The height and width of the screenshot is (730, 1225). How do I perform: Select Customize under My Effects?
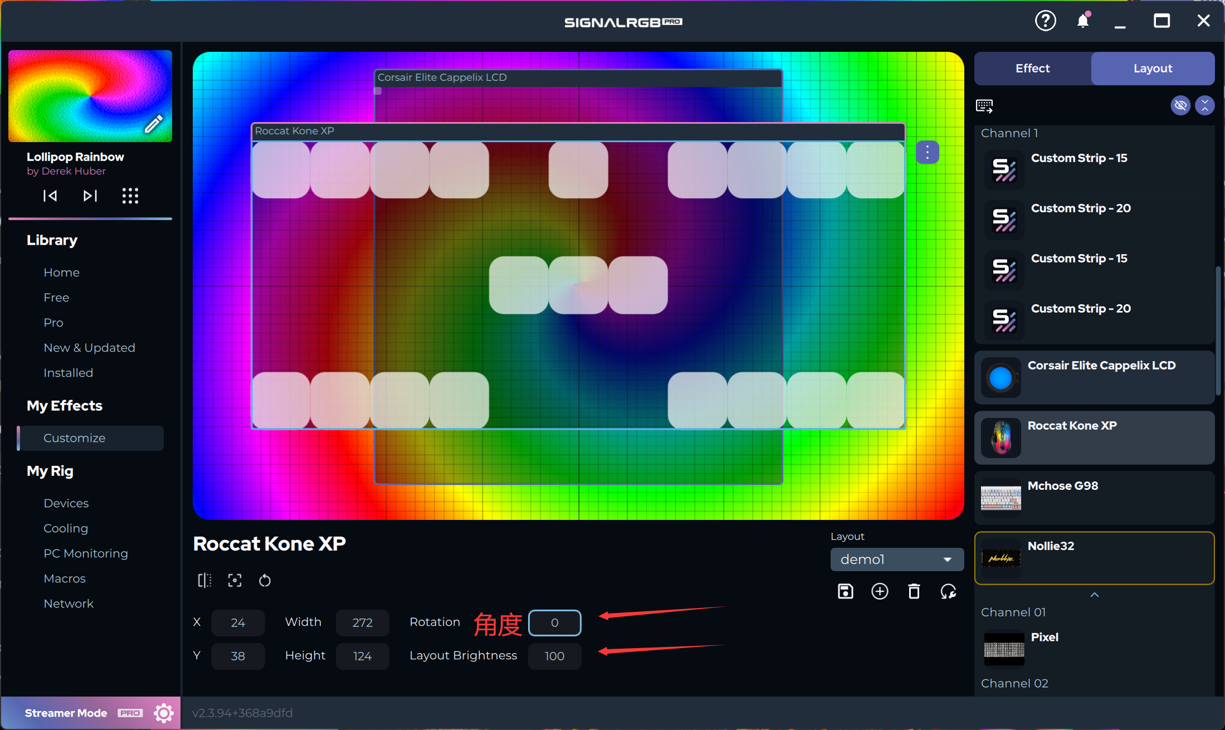pyautogui.click(x=90, y=438)
